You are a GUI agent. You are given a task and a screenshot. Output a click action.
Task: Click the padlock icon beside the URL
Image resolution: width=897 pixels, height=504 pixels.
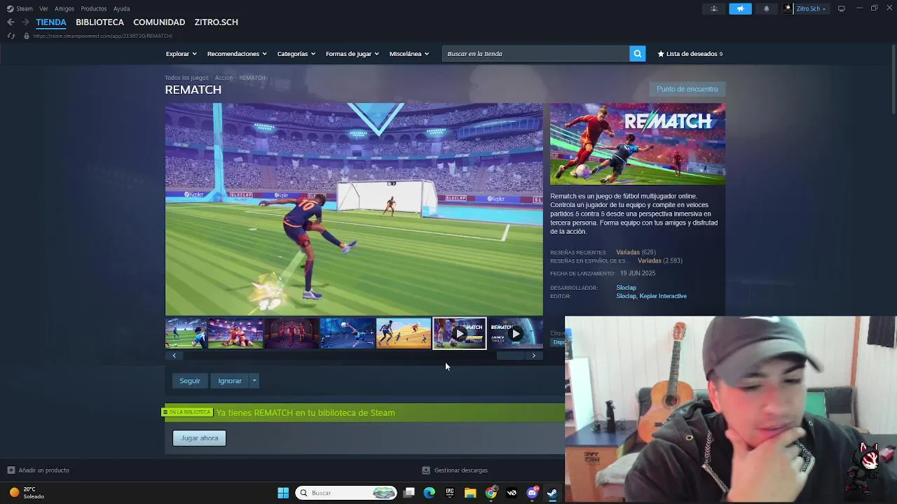[26, 36]
